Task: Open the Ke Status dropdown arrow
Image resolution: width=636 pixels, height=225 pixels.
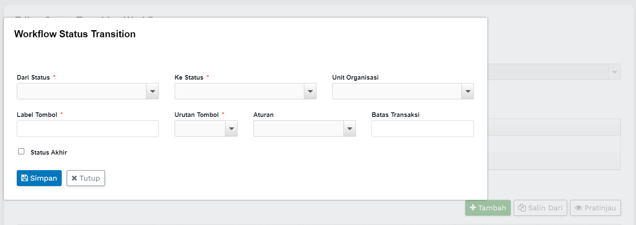Action: [310, 91]
